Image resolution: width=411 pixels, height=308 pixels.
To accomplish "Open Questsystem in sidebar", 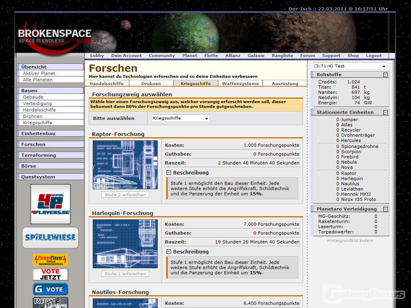I will tap(51, 177).
